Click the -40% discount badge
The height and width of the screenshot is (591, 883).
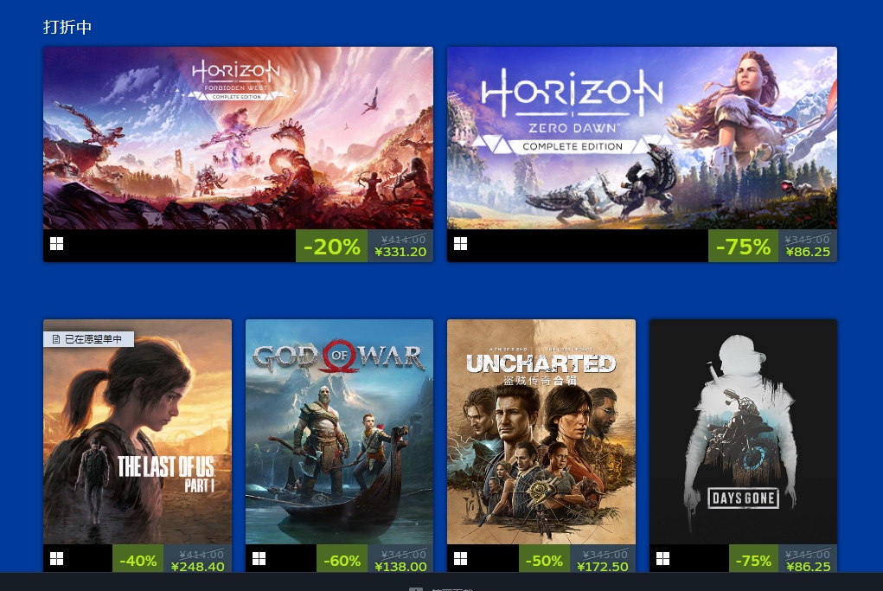click(138, 561)
